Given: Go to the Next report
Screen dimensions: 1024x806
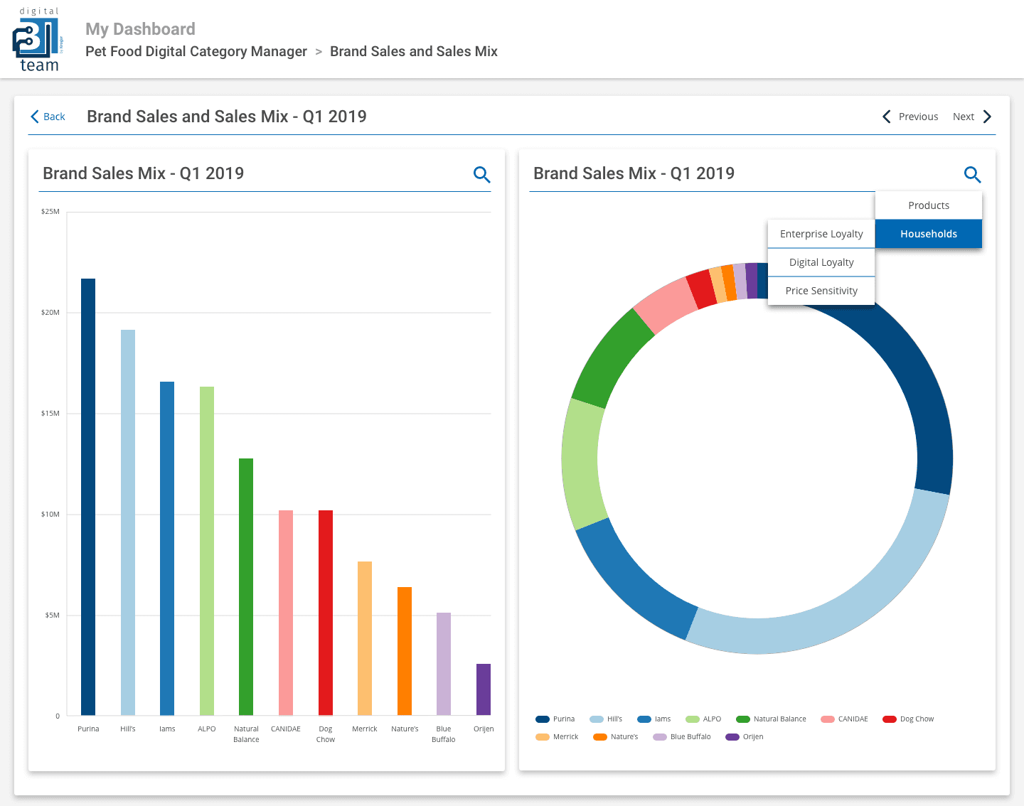Looking at the screenshot, I should click(972, 117).
